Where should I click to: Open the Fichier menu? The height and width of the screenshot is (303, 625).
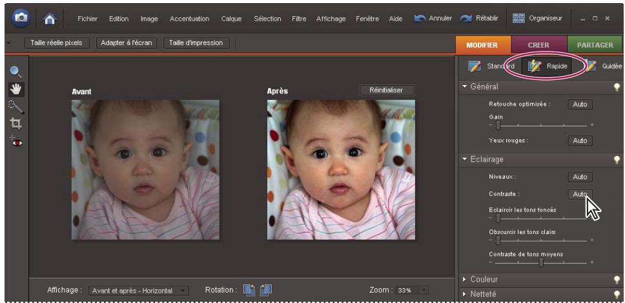point(88,19)
